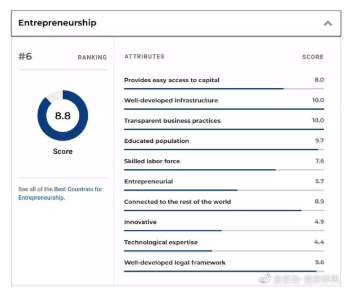Click the RANKING label
Viewport: 351px width, 288px height.
point(92,57)
